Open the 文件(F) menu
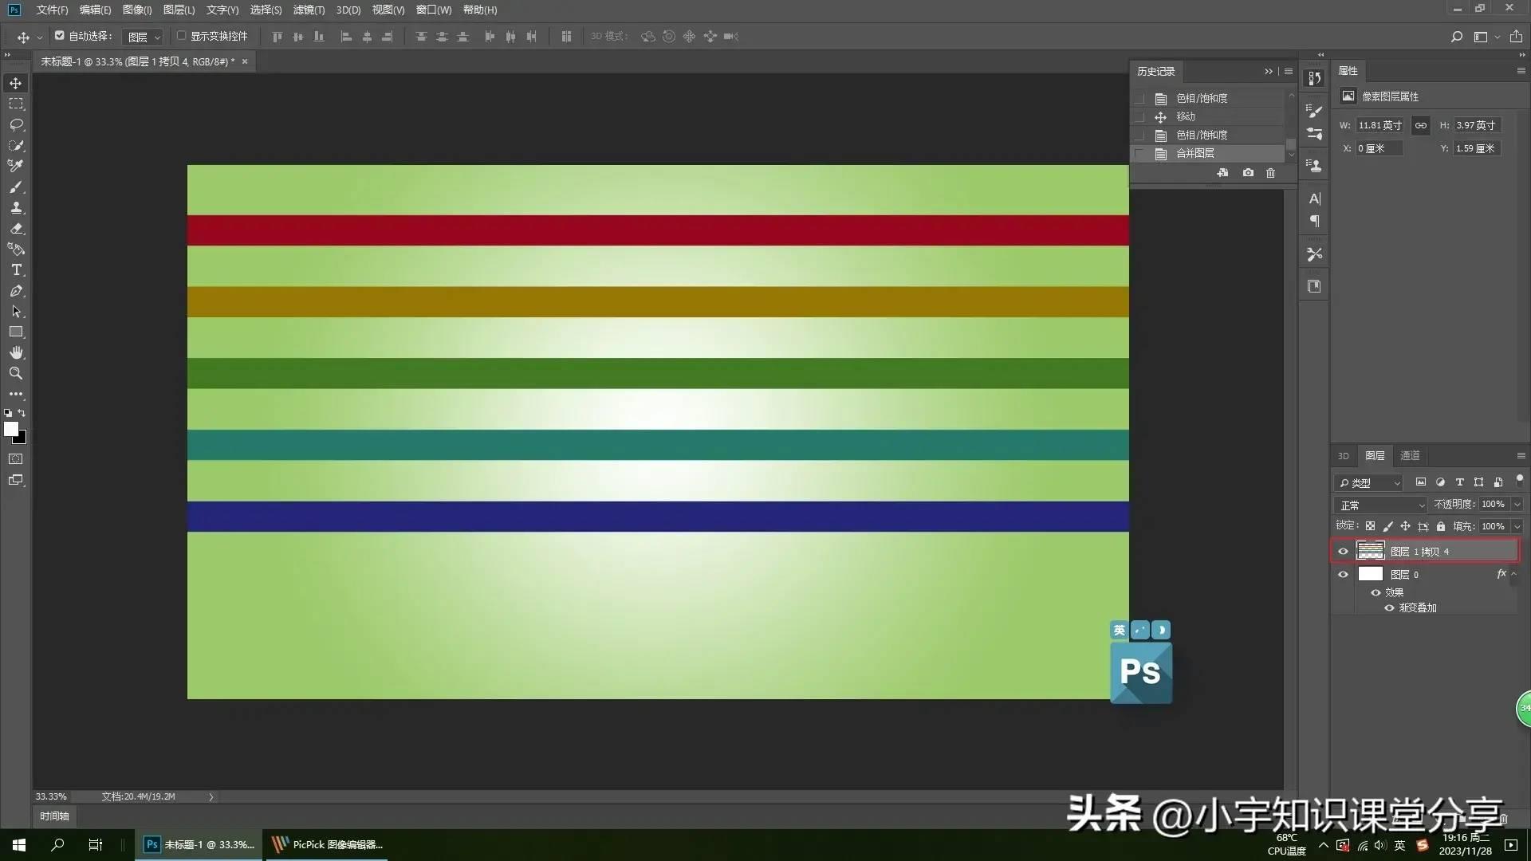Screen dimensions: 1531x861 (52, 10)
